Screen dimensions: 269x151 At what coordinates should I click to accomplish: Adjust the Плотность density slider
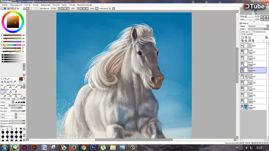(x=18, y=111)
